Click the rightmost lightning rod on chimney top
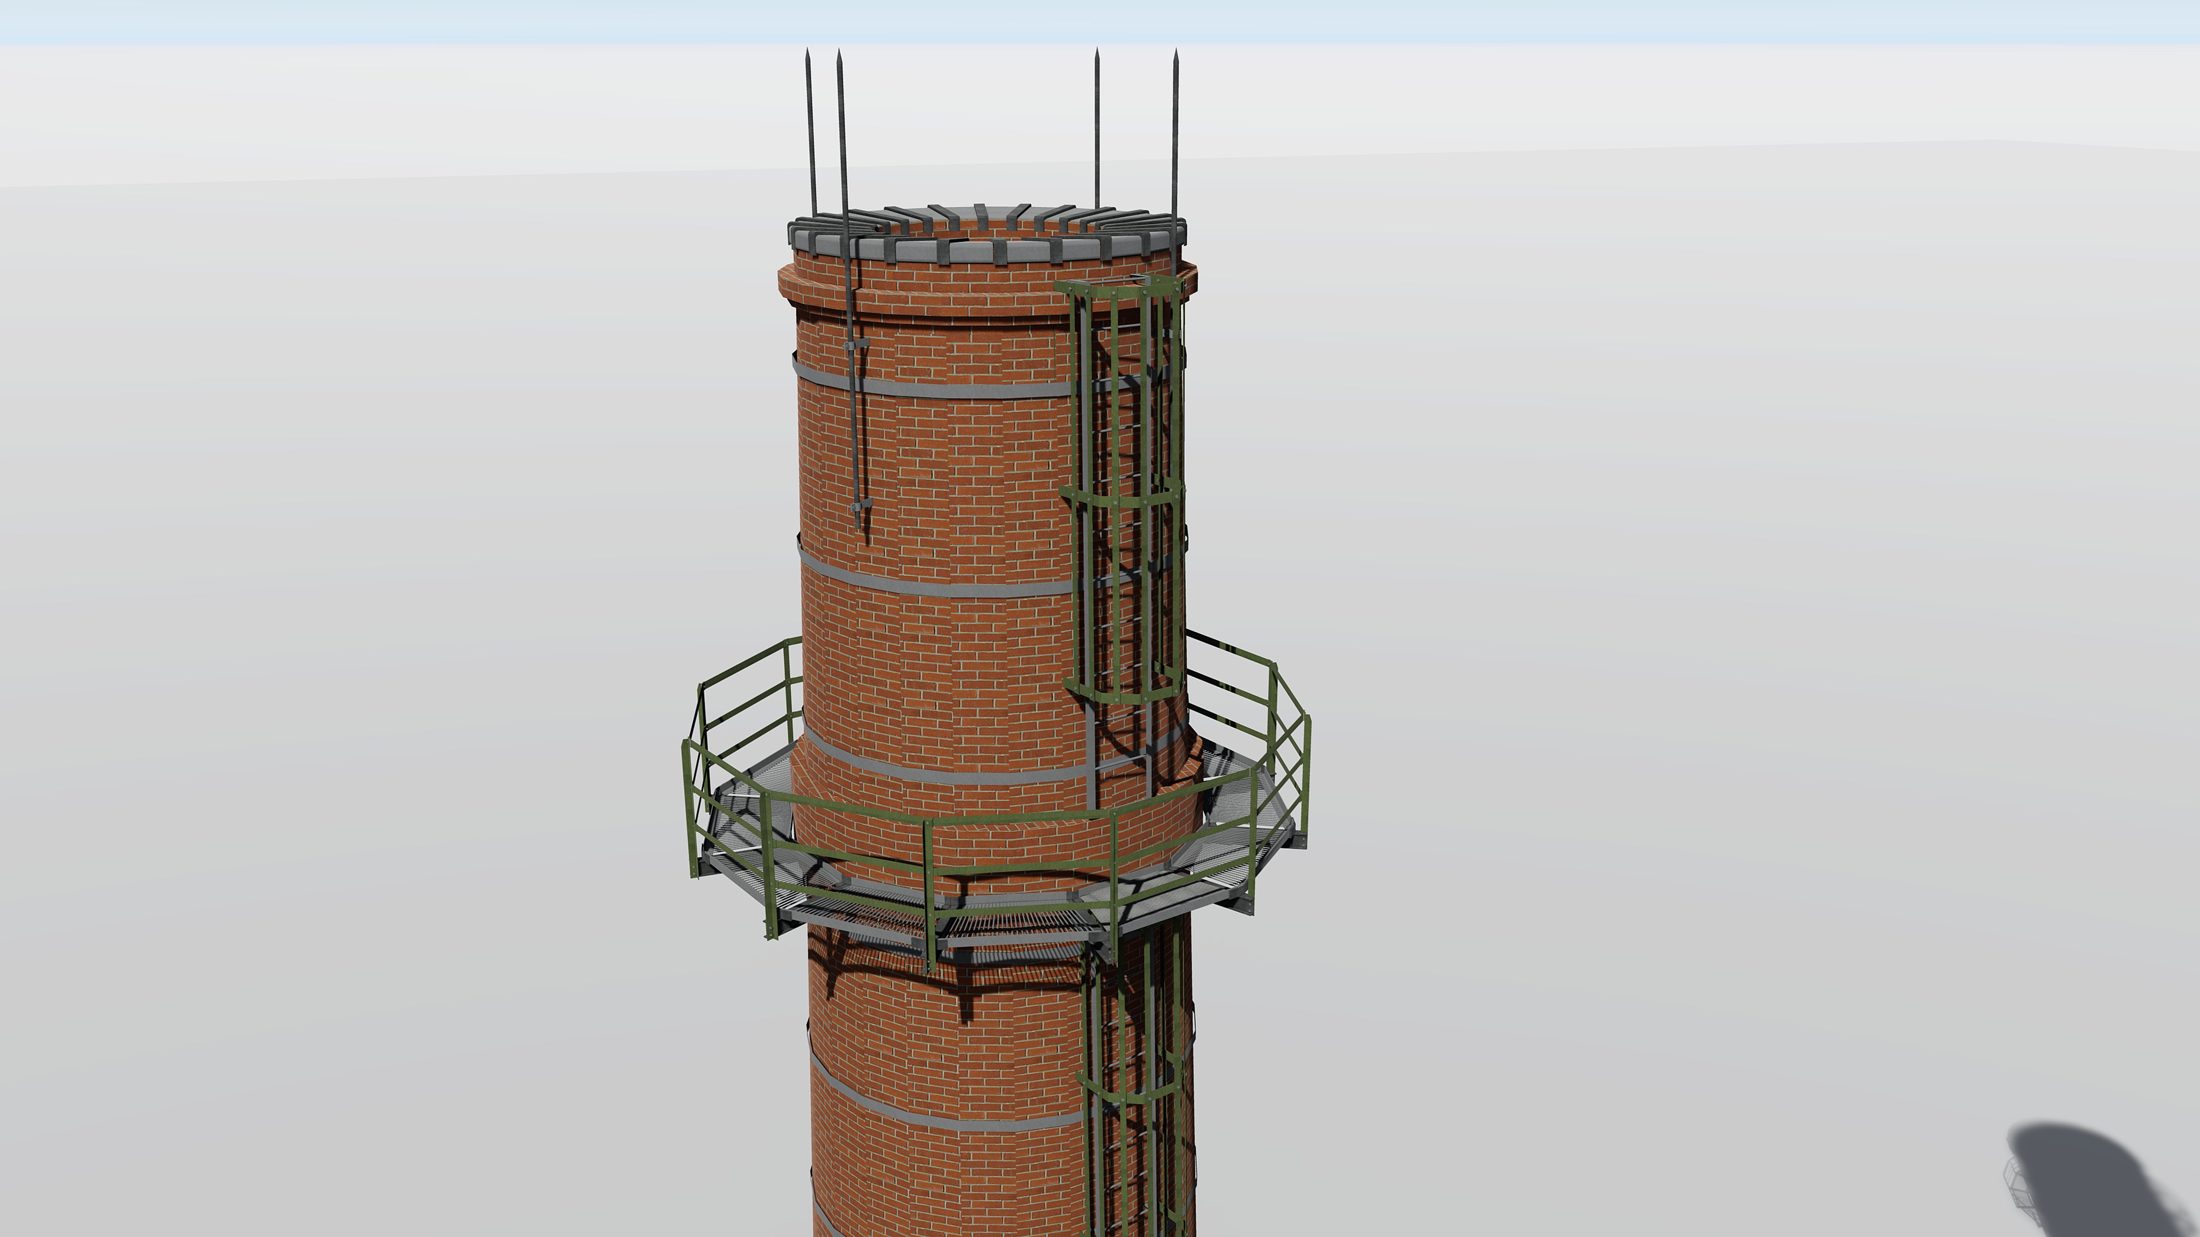2200x1237 pixels. tap(1175, 128)
